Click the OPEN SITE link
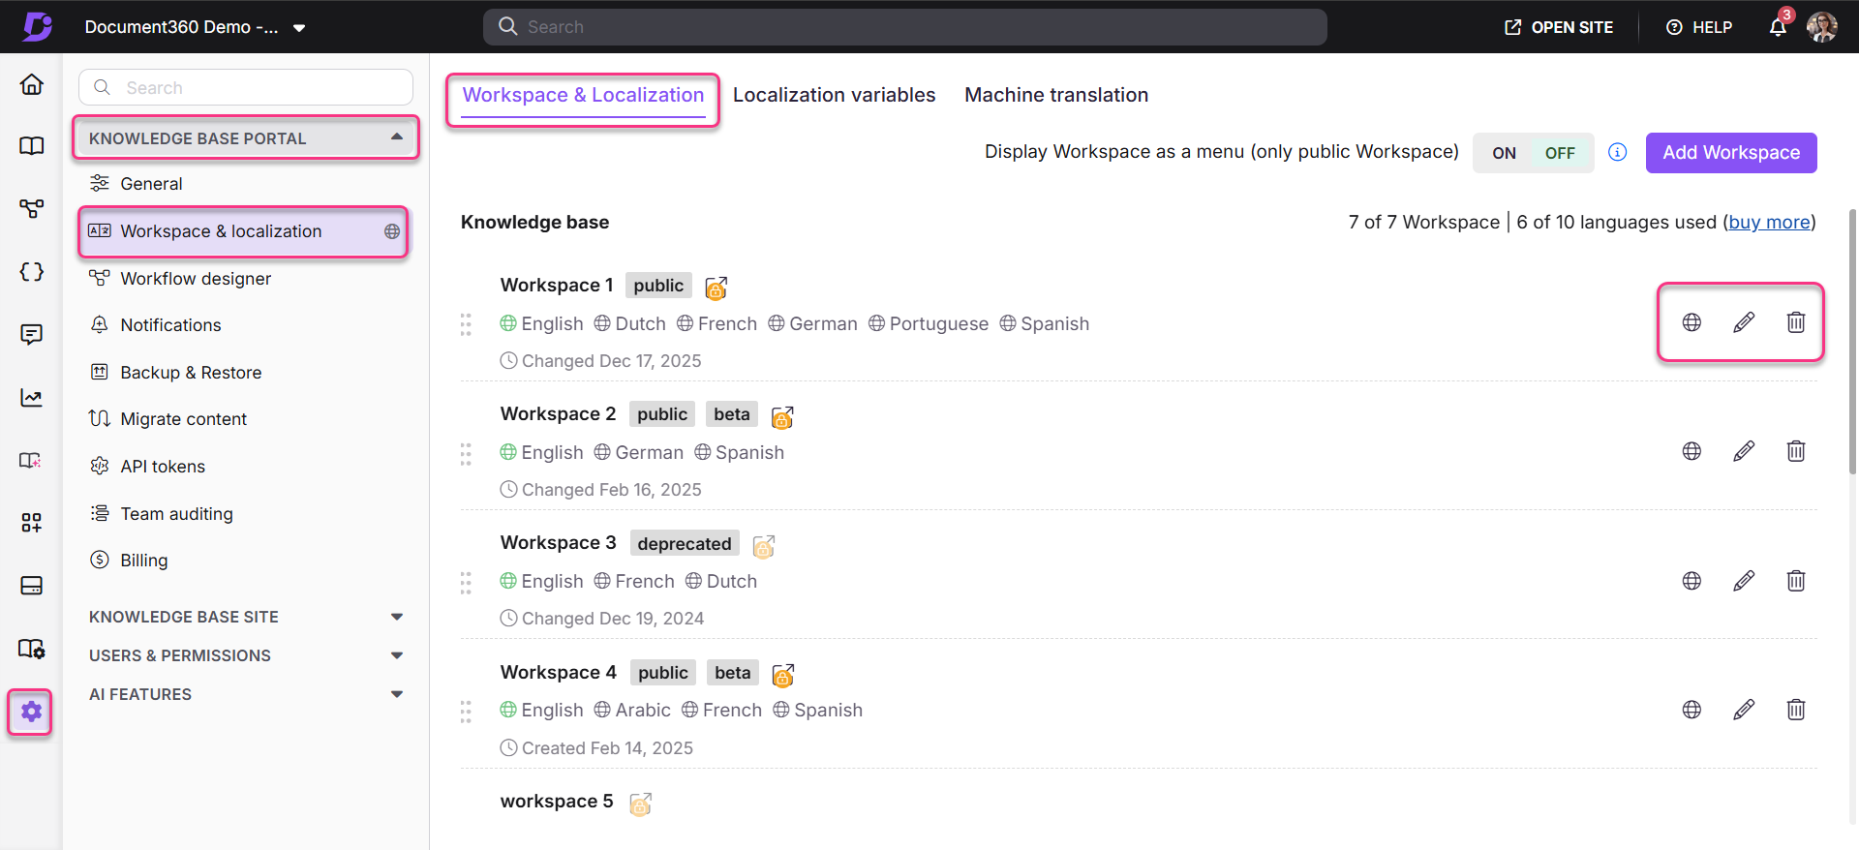The height and width of the screenshot is (850, 1859). (1559, 27)
